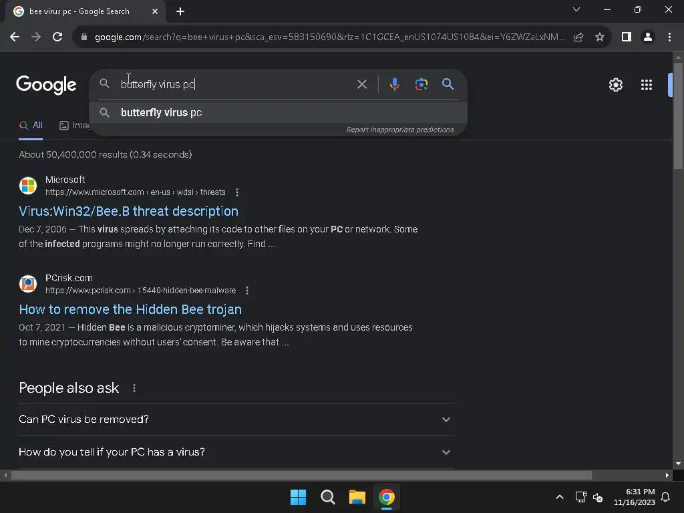
Task: Open Chrome profile menu
Action: pyautogui.click(x=648, y=37)
